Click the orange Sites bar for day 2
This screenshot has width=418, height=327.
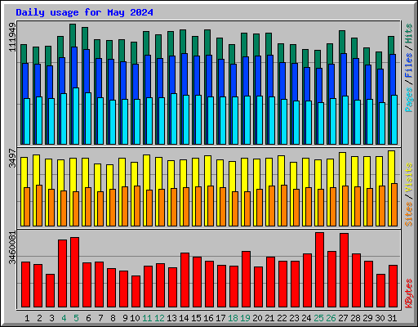pyautogui.click(x=39, y=205)
